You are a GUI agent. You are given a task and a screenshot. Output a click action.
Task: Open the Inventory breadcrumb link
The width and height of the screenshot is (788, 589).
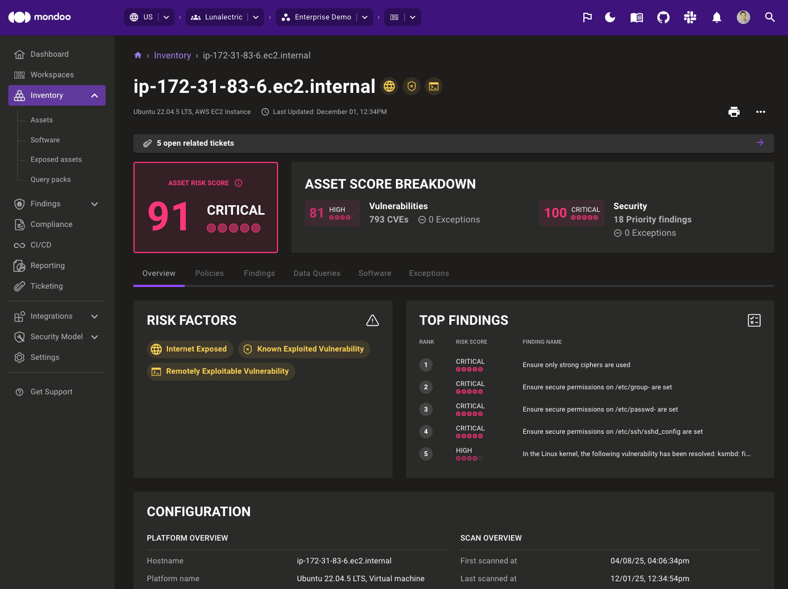tap(172, 55)
